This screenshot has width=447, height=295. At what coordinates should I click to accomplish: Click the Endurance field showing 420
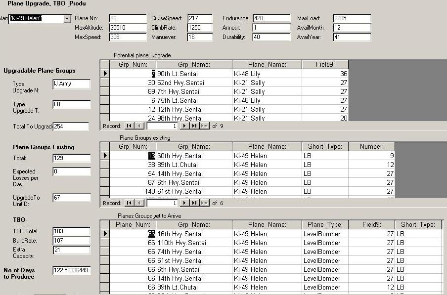click(271, 18)
